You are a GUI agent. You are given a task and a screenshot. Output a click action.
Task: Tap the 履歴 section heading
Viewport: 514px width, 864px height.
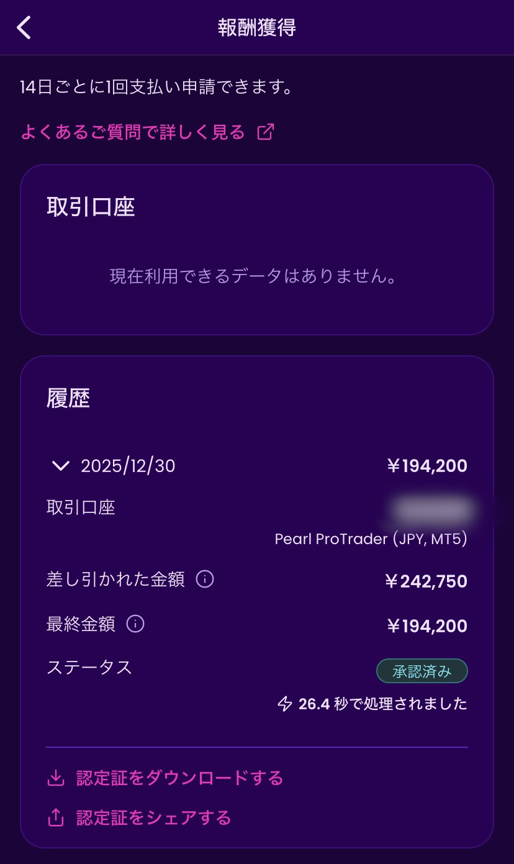[x=68, y=399]
